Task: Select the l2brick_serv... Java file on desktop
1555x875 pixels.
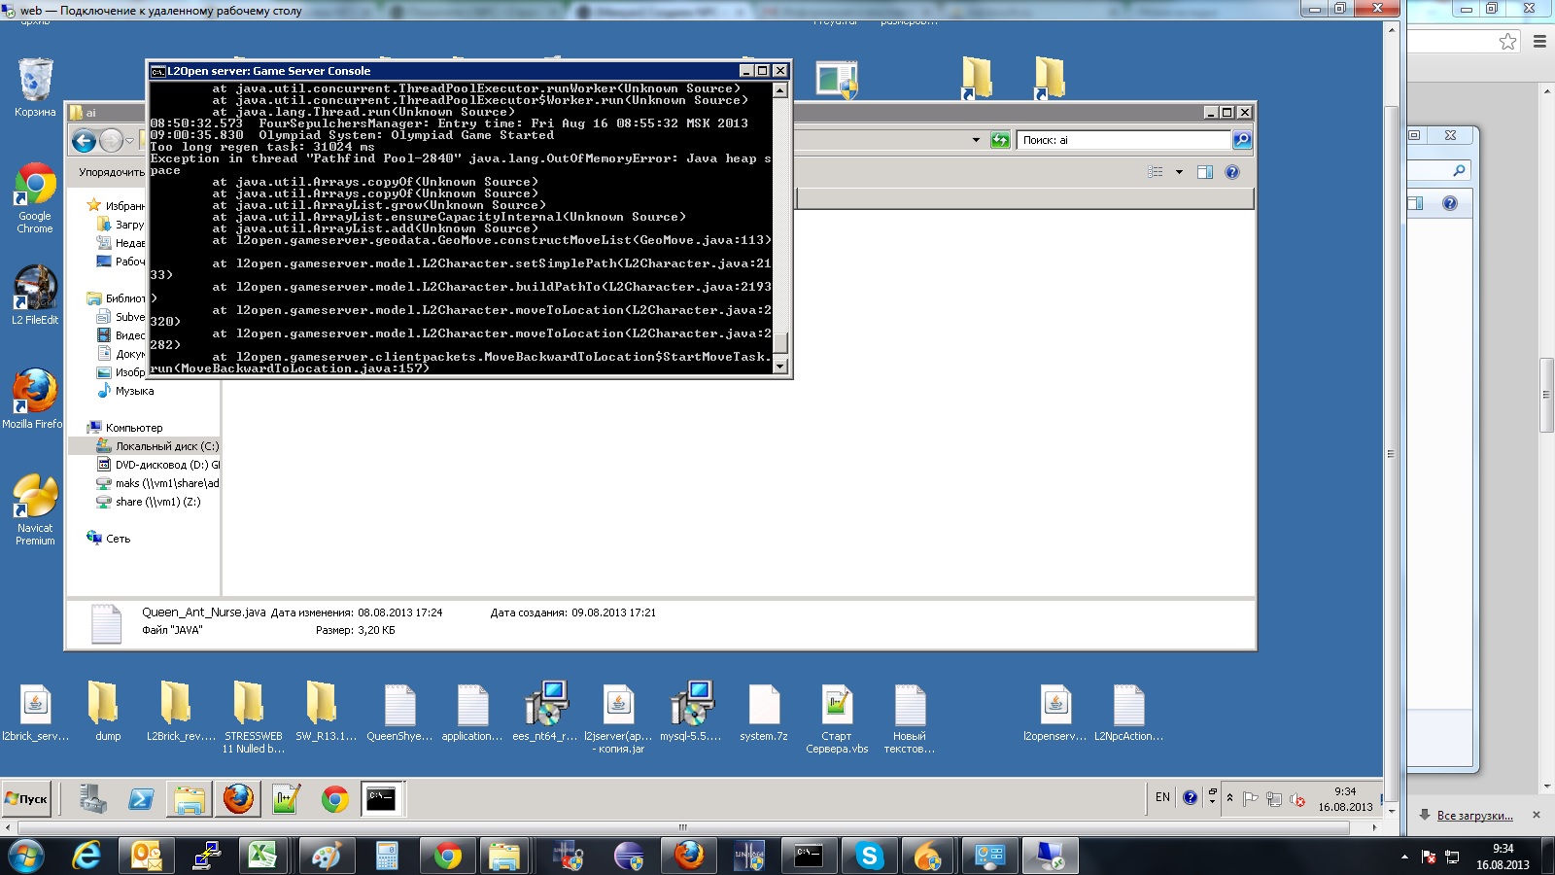Action: coord(35,712)
